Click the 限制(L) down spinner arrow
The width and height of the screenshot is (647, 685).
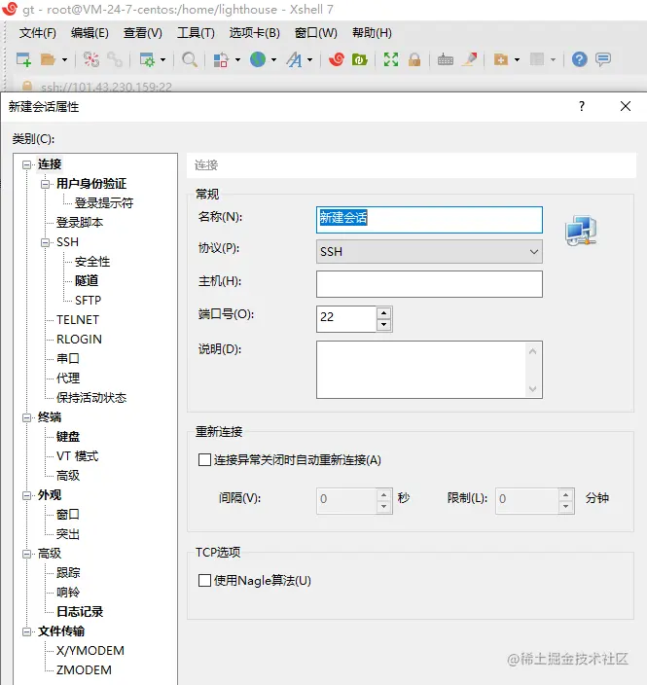coord(565,506)
